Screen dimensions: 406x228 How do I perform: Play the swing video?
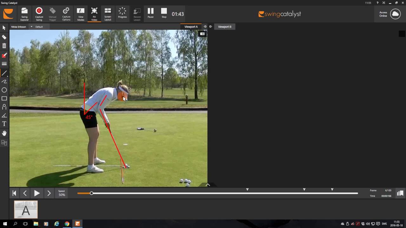click(x=37, y=193)
